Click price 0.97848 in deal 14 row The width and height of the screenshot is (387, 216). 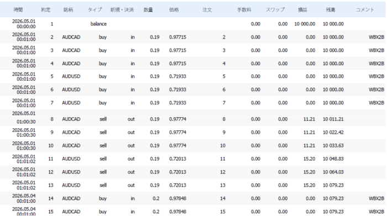[x=177, y=198]
